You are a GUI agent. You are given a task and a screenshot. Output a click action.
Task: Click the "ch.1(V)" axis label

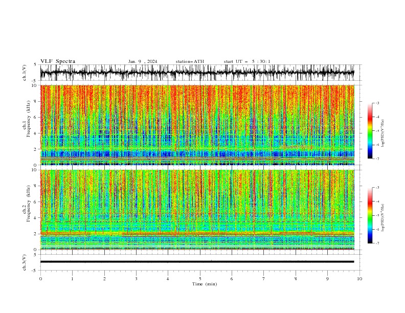(25, 73)
